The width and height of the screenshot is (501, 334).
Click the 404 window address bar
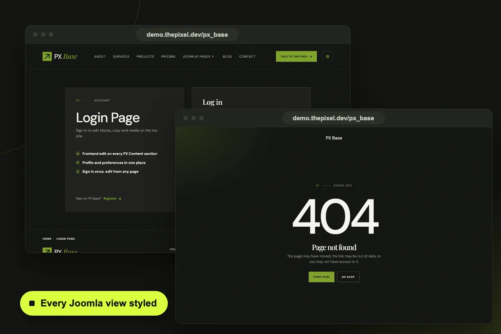(x=333, y=118)
